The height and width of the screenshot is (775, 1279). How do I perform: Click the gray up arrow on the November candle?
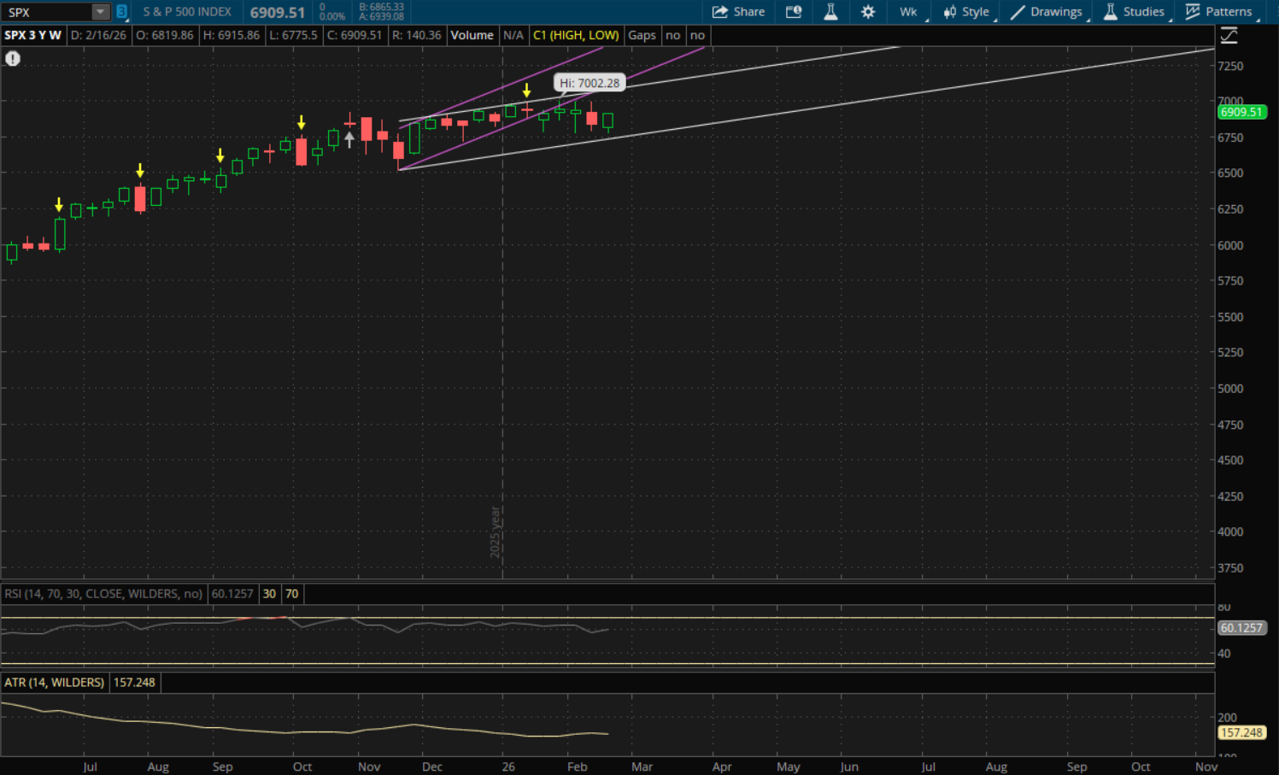pos(349,139)
